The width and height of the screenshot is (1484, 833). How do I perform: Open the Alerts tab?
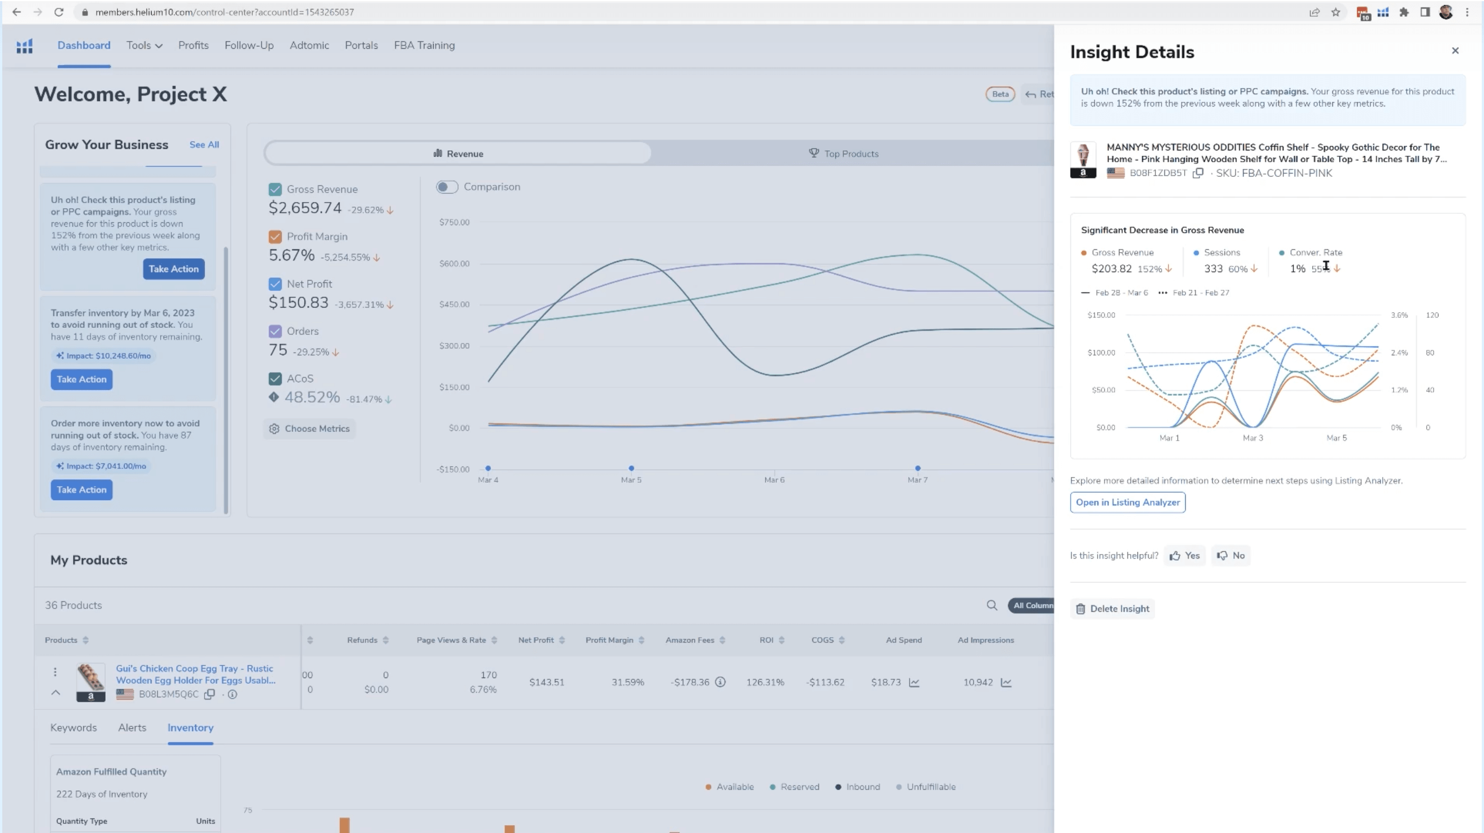pyautogui.click(x=132, y=727)
